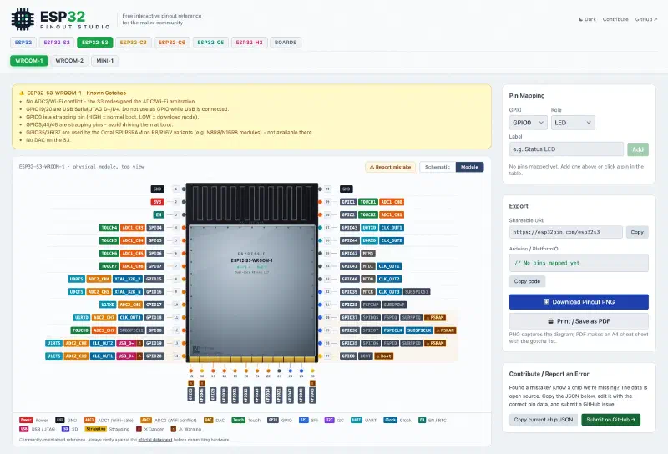The height and width of the screenshot is (454, 668).
Task: Click the download icon in Download Pinout PNG
Action: pyautogui.click(x=546, y=301)
